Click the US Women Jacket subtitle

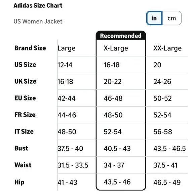(x=38, y=22)
